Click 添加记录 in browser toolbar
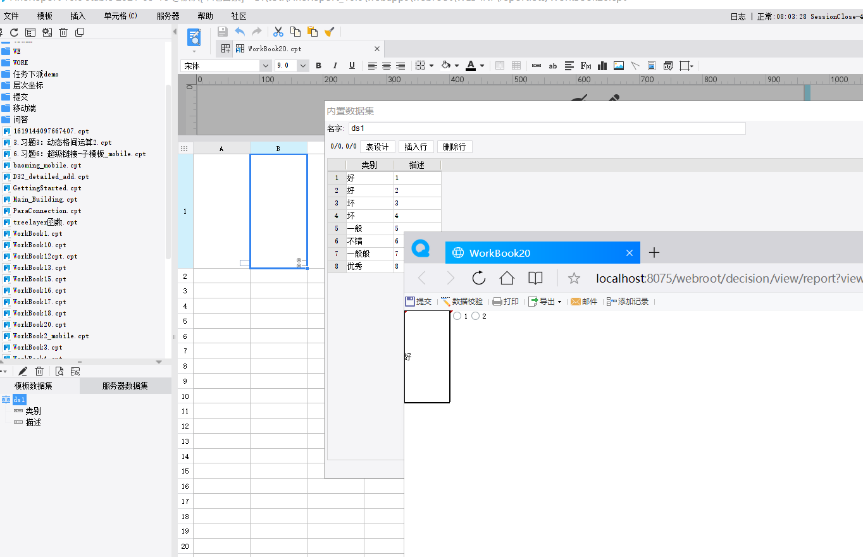Screen dimensions: 863x557 pos(628,302)
